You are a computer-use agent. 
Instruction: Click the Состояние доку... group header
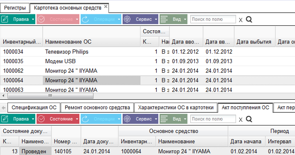[25, 131]
